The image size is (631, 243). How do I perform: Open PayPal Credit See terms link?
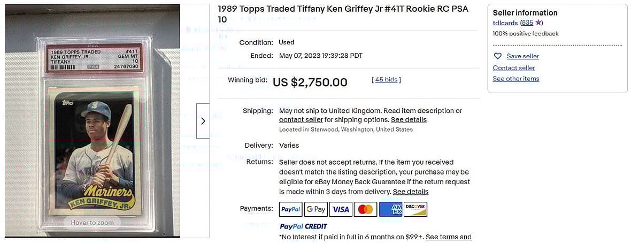coord(448,237)
